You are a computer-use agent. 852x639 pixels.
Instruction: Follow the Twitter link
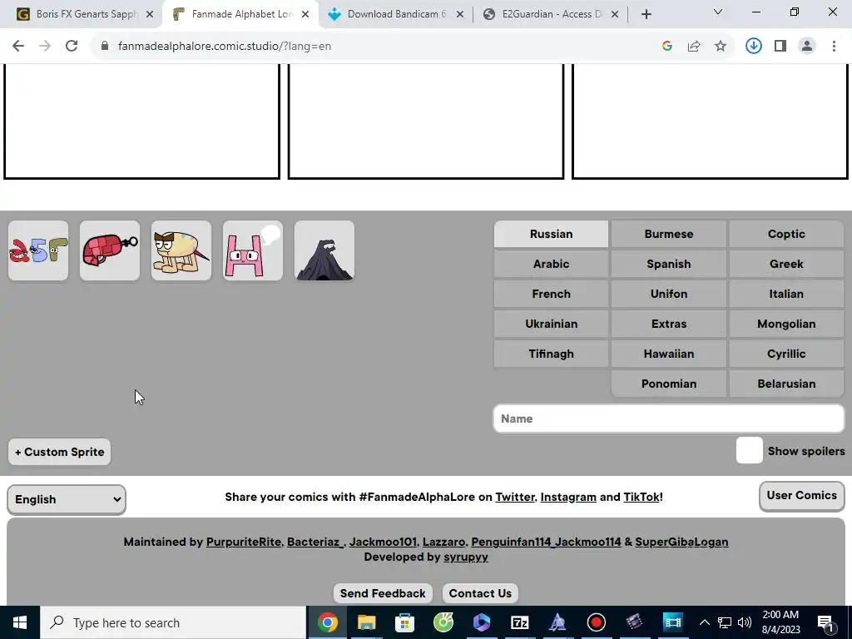pyautogui.click(x=514, y=497)
